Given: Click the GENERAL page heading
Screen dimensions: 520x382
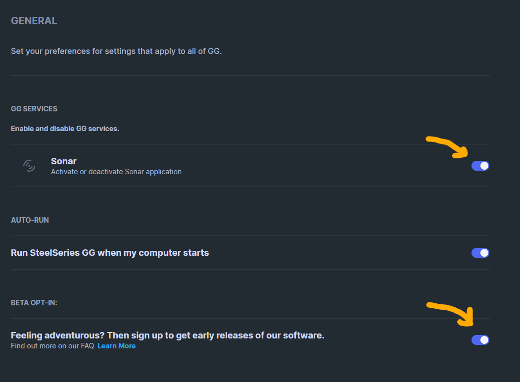Looking at the screenshot, I should click(x=34, y=21).
